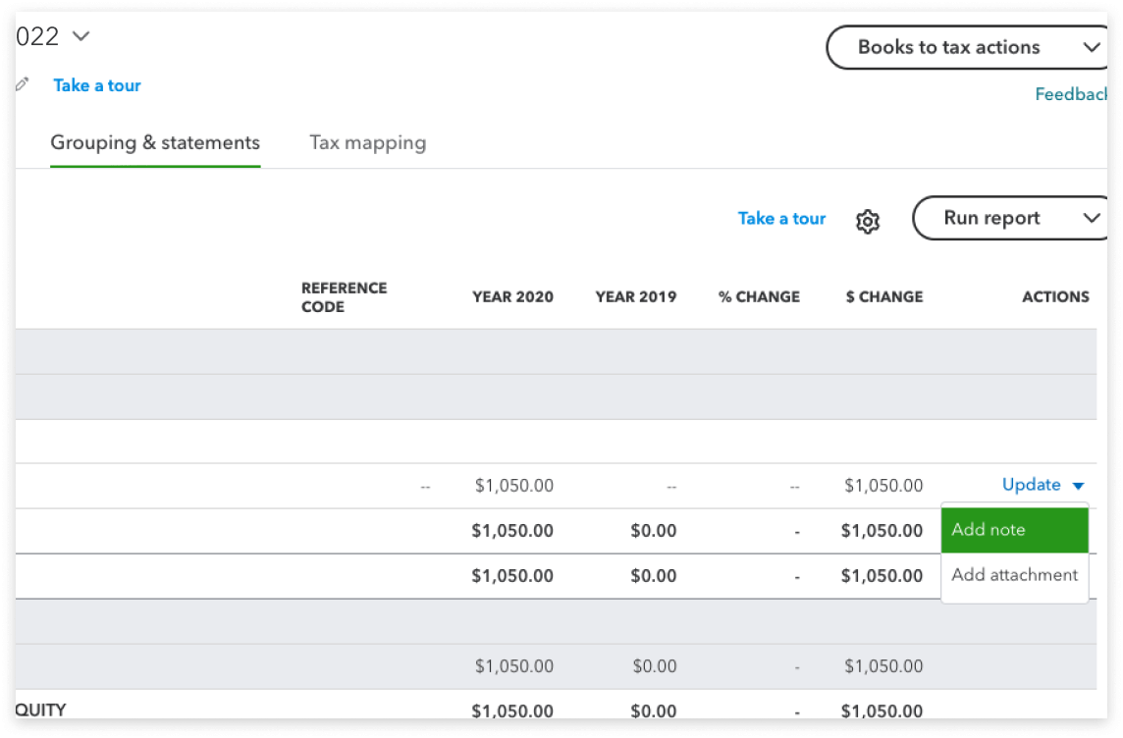
Task: Click the Year 2020 column header
Action: tap(512, 296)
